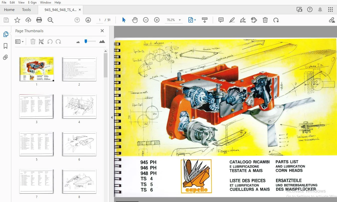Image resolution: width=337 pixels, height=202 pixels.
Task: Zoom in with plus button
Action: coord(157,20)
